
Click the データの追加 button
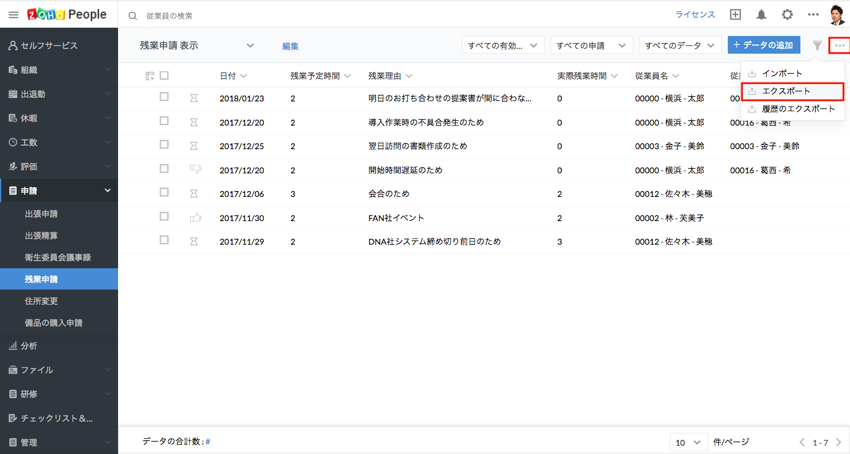pos(764,45)
